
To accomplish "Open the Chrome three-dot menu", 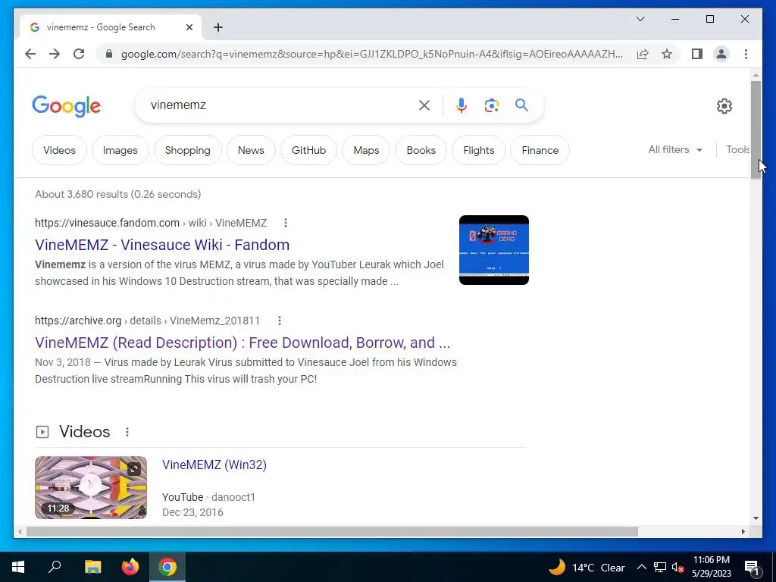I will point(746,54).
